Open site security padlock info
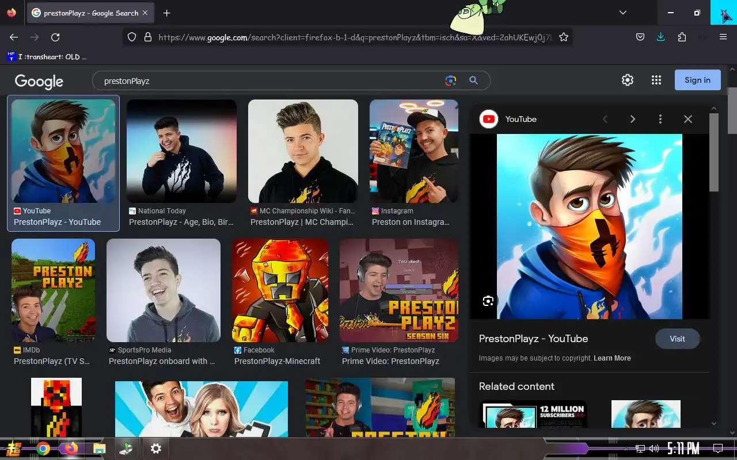The height and width of the screenshot is (460, 737). 147,37
